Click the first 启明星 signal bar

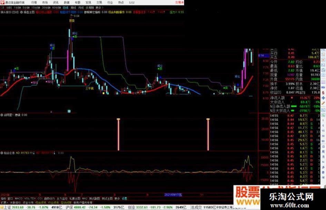click(x=118, y=134)
